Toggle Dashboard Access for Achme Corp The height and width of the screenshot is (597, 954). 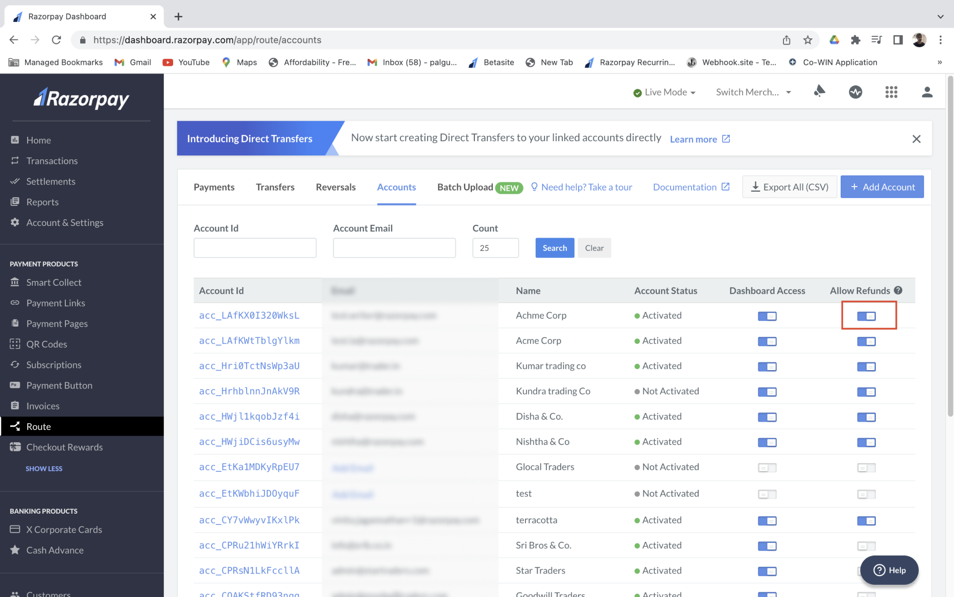tap(767, 316)
